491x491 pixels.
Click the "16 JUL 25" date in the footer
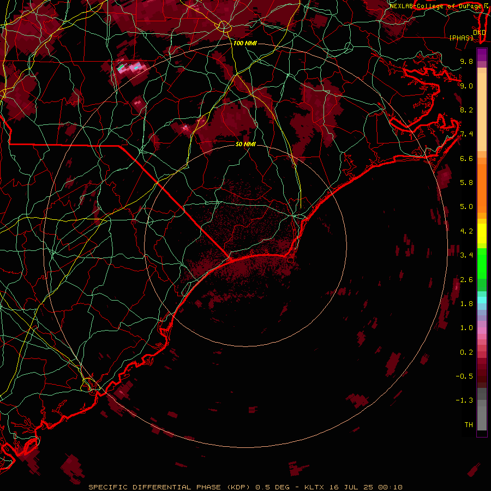tap(351, 487)
